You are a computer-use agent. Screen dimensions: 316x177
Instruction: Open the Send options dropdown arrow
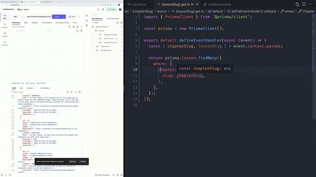[64, 17]
